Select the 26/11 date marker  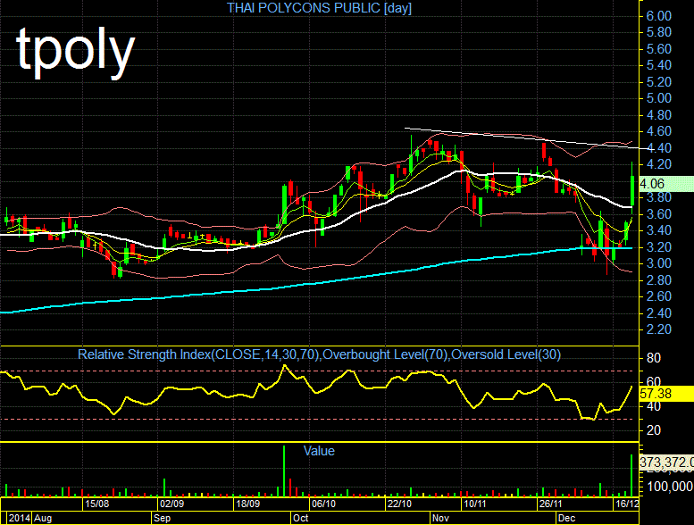pos(550,504)
